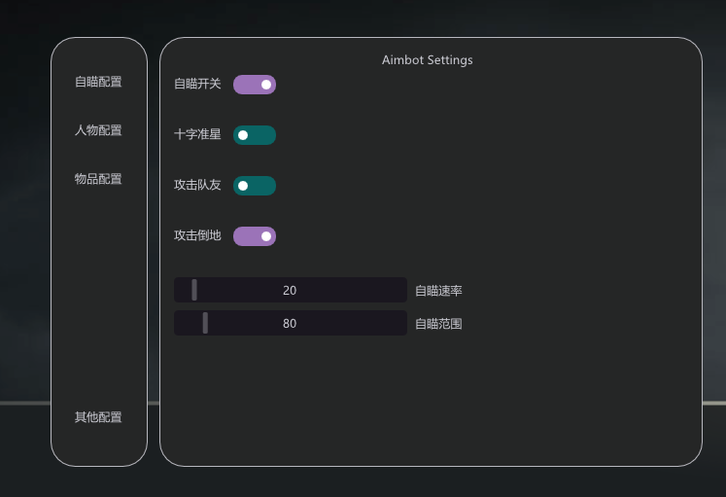
Task: Open the 自瞄配置 sidebar tab
Action: pos(98,82)
